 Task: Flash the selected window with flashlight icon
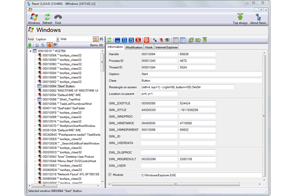pos(155,40)
